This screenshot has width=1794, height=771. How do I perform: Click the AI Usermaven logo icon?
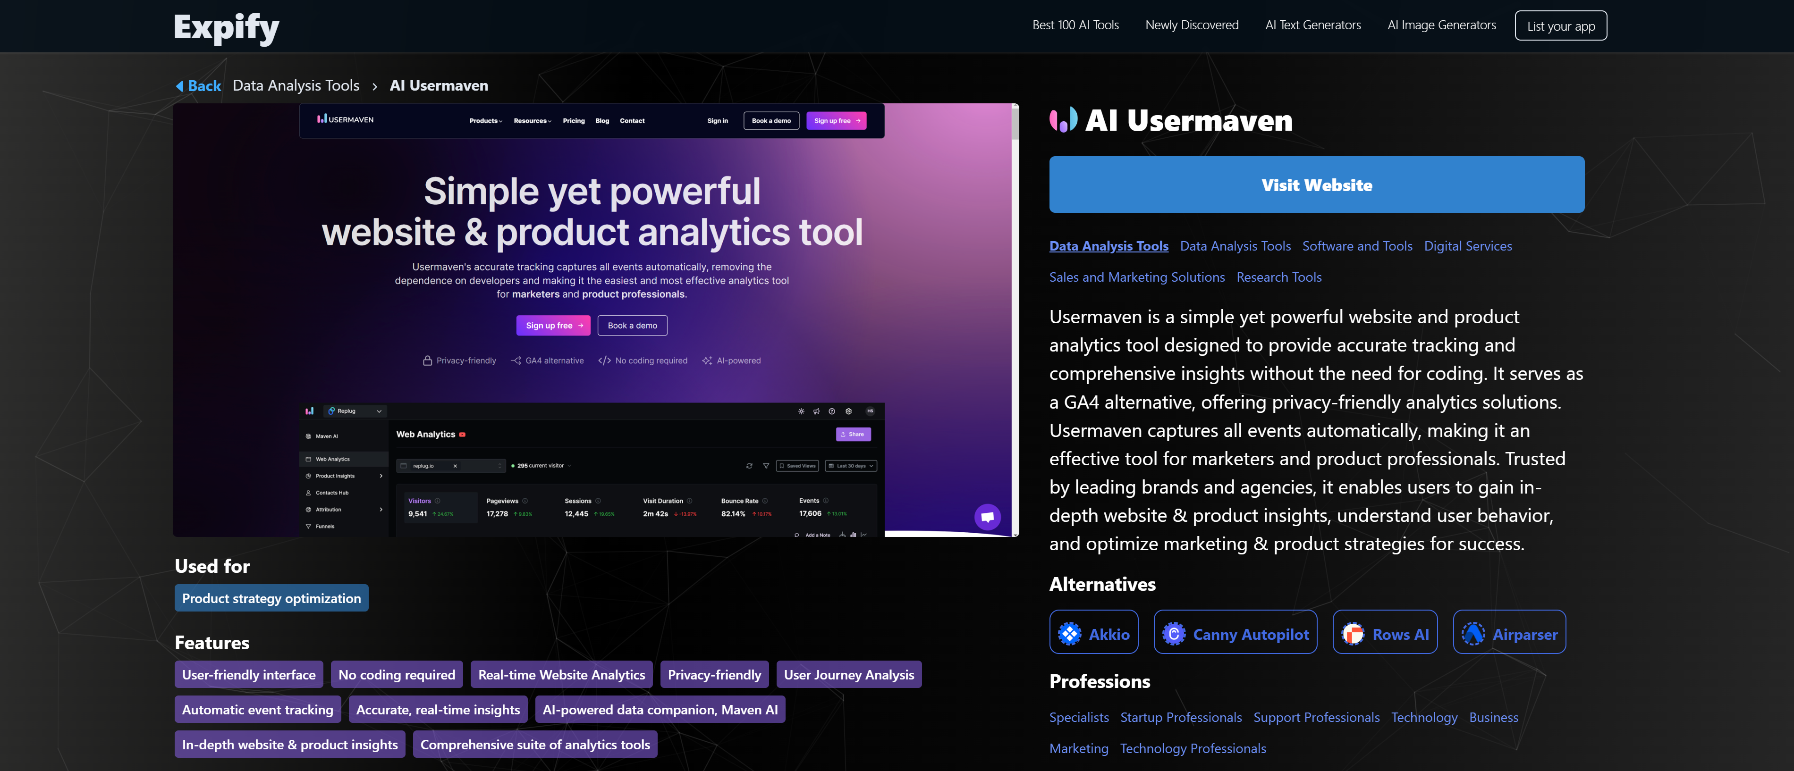1064,120
